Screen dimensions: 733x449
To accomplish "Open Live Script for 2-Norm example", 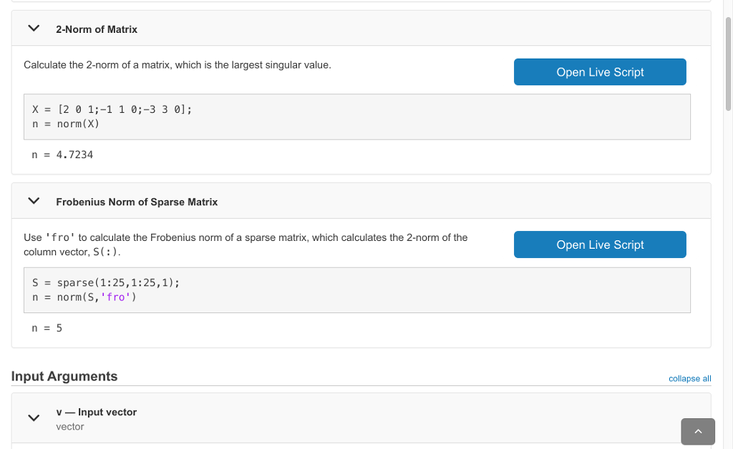I will coord(600,72).
